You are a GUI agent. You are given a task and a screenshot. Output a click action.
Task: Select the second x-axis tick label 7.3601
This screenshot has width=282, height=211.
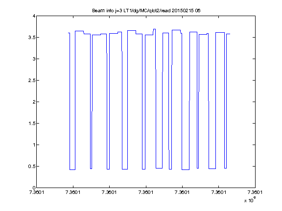[x=73, y=192]
